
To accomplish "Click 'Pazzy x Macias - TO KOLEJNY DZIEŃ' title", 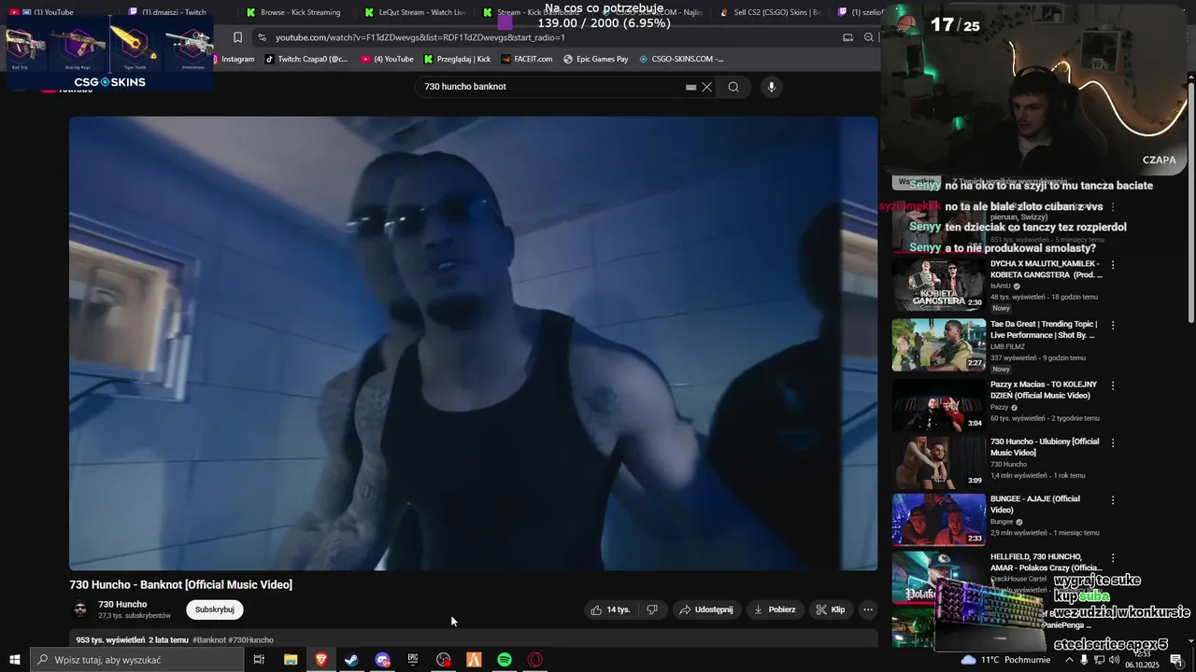I will coord(1044,389).
